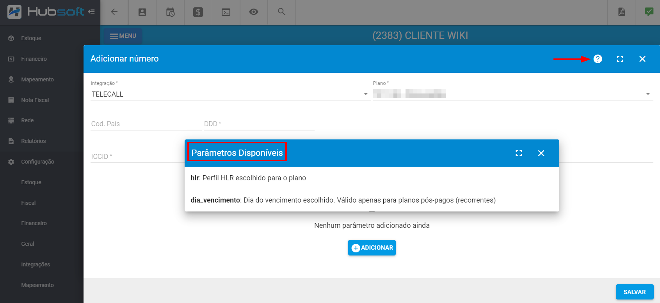This screenshot has height=303, width=660.
Task: Click hlr parameter description text
Action: pyautogui.click(x=248, y=178)
